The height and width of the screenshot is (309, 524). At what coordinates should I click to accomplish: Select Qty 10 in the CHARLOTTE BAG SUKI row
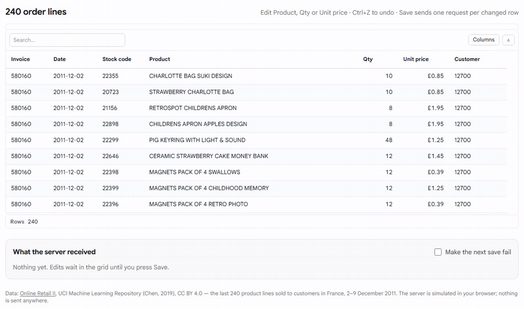point(389,76)
